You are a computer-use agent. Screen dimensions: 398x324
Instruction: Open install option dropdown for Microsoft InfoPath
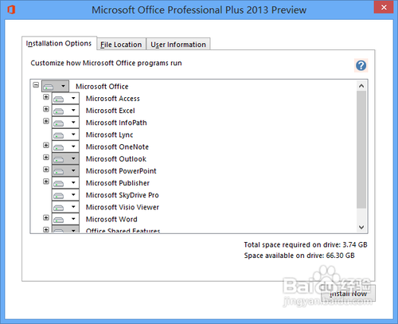click(65, 123)
